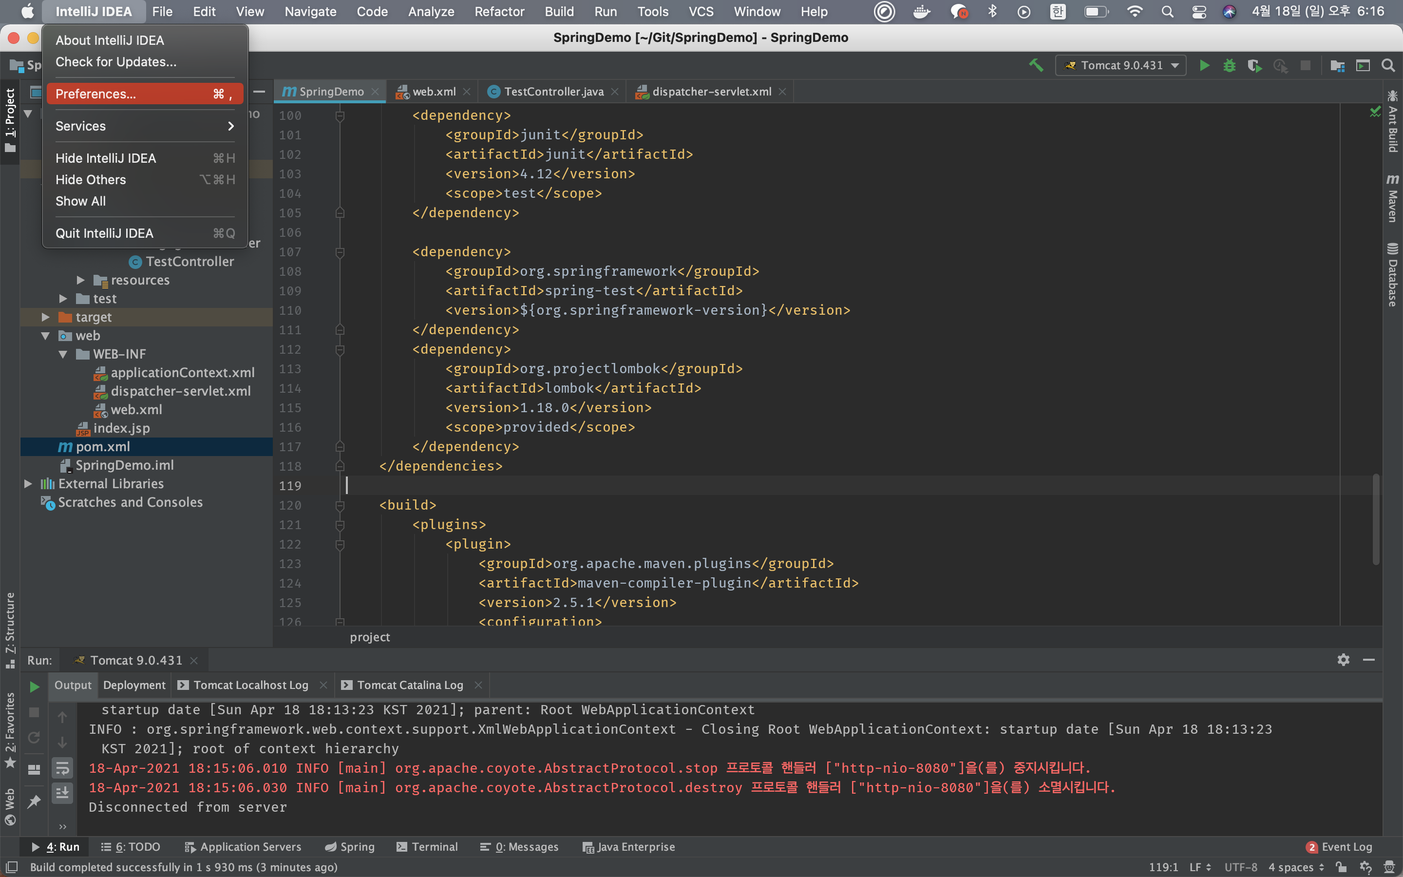Screen dimensions: 1403x877
Task: Click the stop icon in Run panel
Action: (x=34, y=712)
